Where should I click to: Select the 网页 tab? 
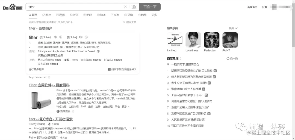(x=33, y=15)
